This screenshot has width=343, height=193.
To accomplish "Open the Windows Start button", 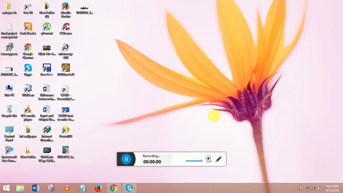I will pos(6,188).
